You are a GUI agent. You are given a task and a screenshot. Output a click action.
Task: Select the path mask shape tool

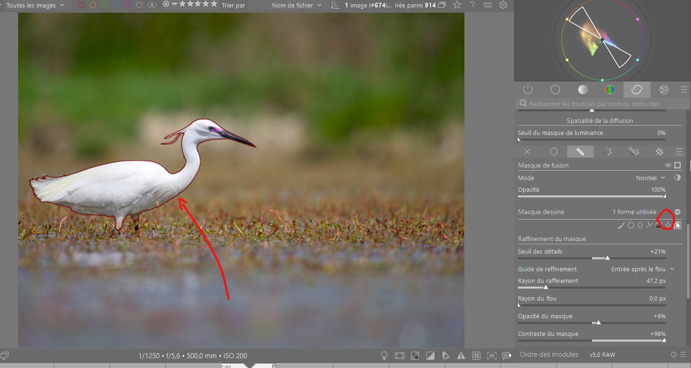point(650,225)
